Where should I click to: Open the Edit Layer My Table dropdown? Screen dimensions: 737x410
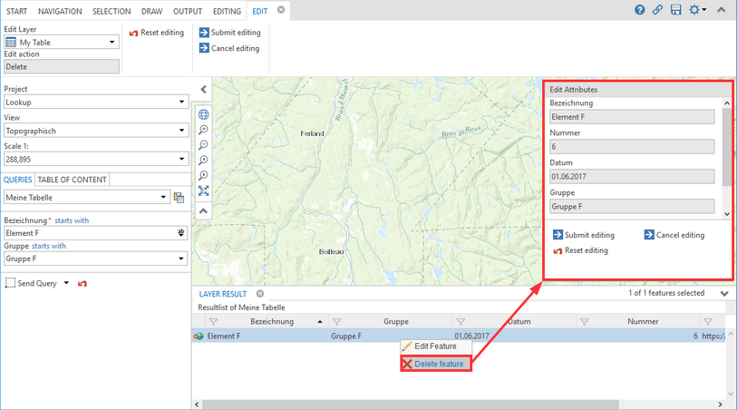pos(62,42)
